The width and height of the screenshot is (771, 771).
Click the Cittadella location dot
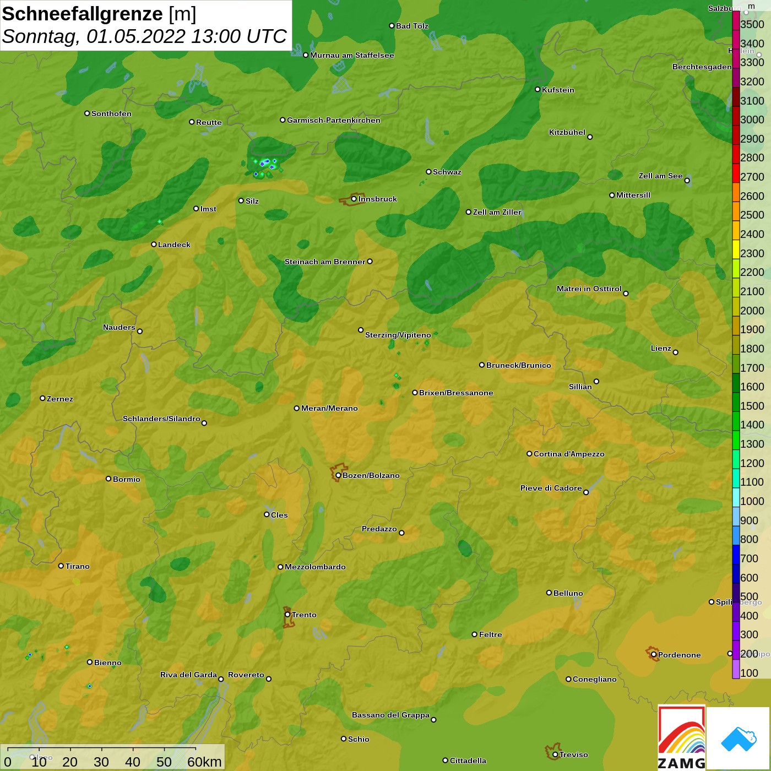click(446, 760)
